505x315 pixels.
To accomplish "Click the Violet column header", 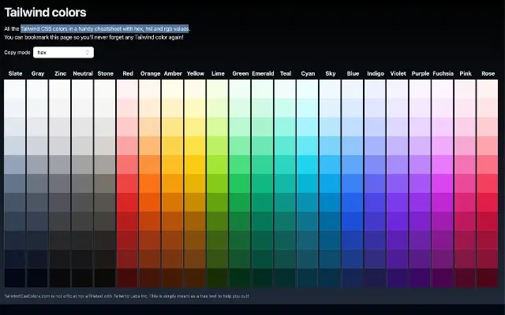I will click(398, 73).
